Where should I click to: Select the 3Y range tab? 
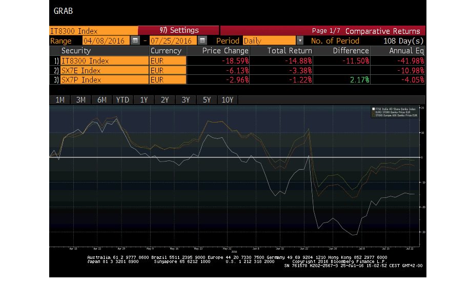pyautogui.click(x=186, y=99)
